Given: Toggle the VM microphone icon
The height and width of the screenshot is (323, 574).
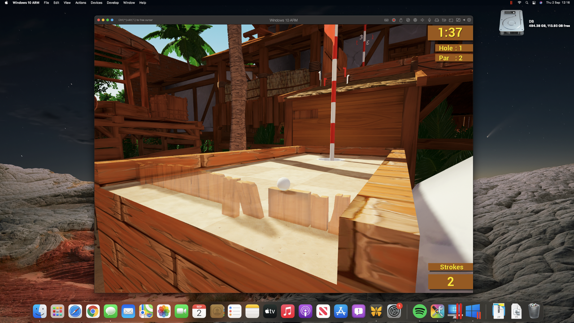Looking at the screenshot, I should click(x=430, y=20).
